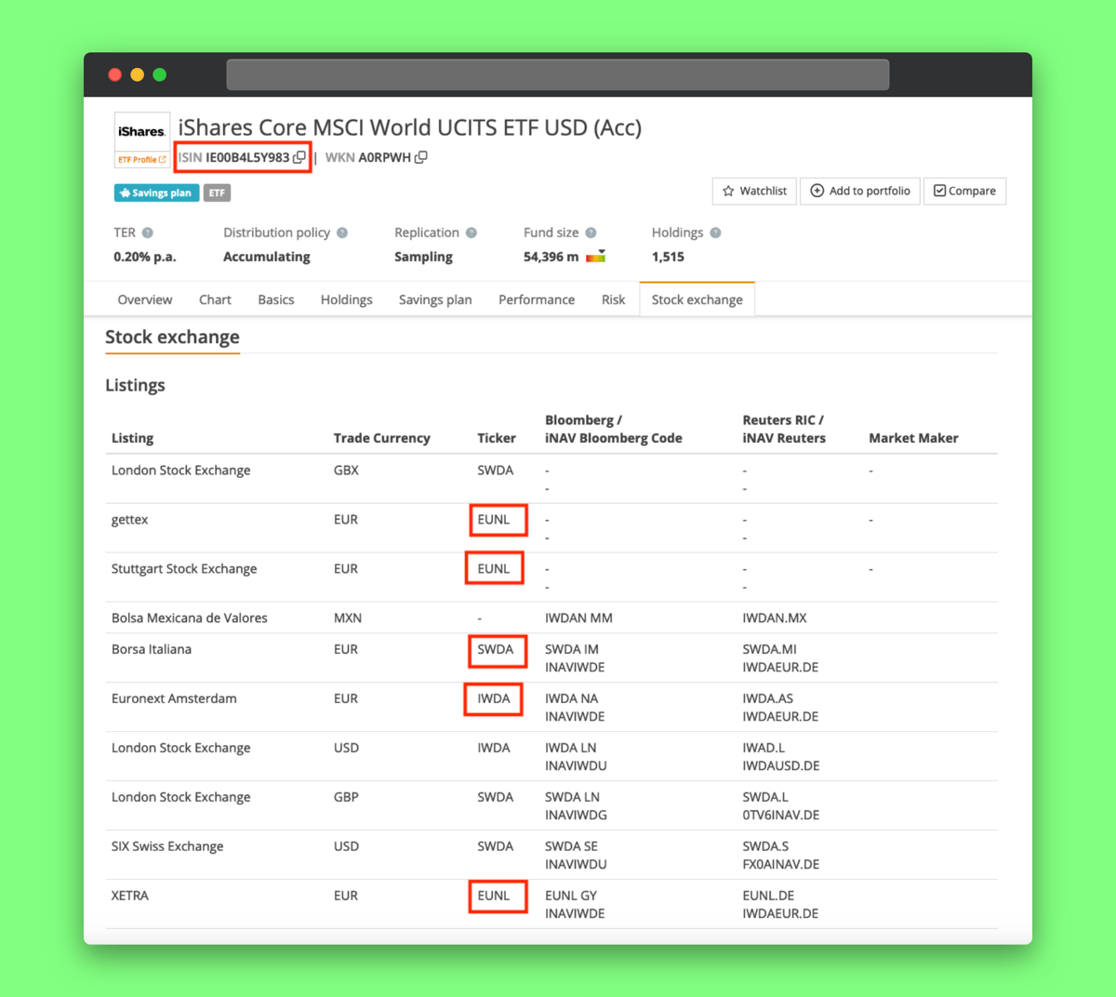Open the Fund size info icon
This screenshot has height=997, width=1116.
point(591,233)
